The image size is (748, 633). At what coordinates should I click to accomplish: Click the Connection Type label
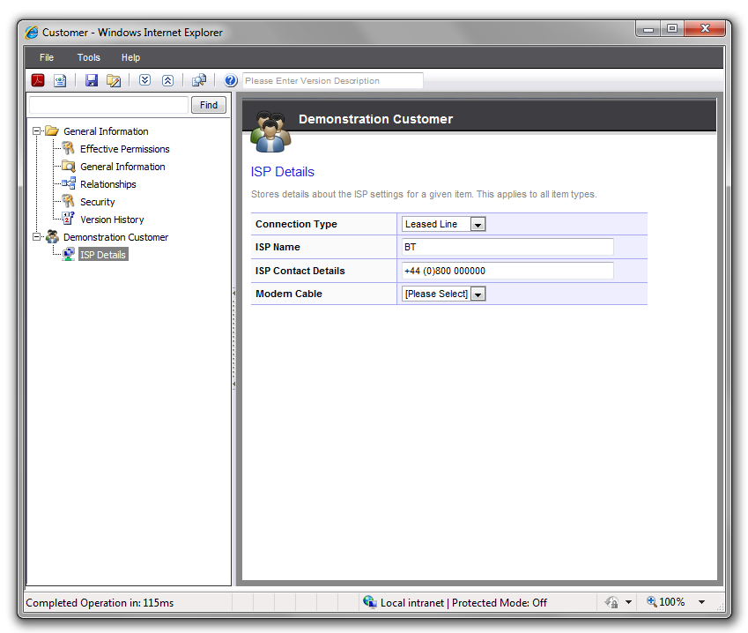click(296, 224)
